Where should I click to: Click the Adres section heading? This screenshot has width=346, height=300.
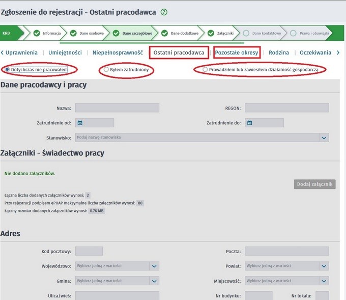10,233
